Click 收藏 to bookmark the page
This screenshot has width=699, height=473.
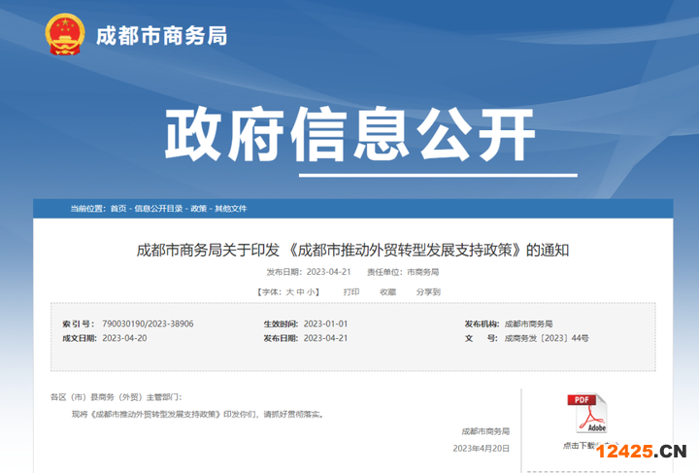tap(387, 291)
